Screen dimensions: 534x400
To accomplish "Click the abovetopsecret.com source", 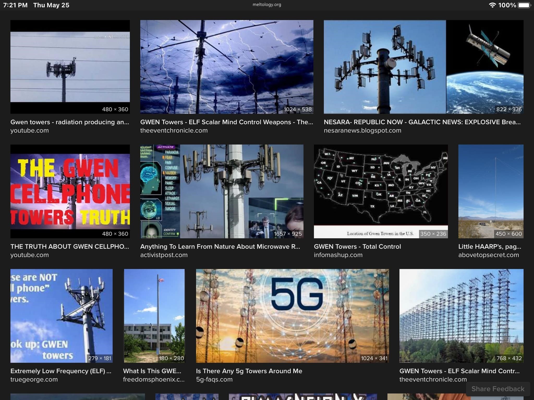I will click(489, 255).
